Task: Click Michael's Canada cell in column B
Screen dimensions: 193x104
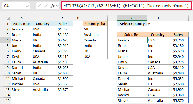Action: point(42,78)
